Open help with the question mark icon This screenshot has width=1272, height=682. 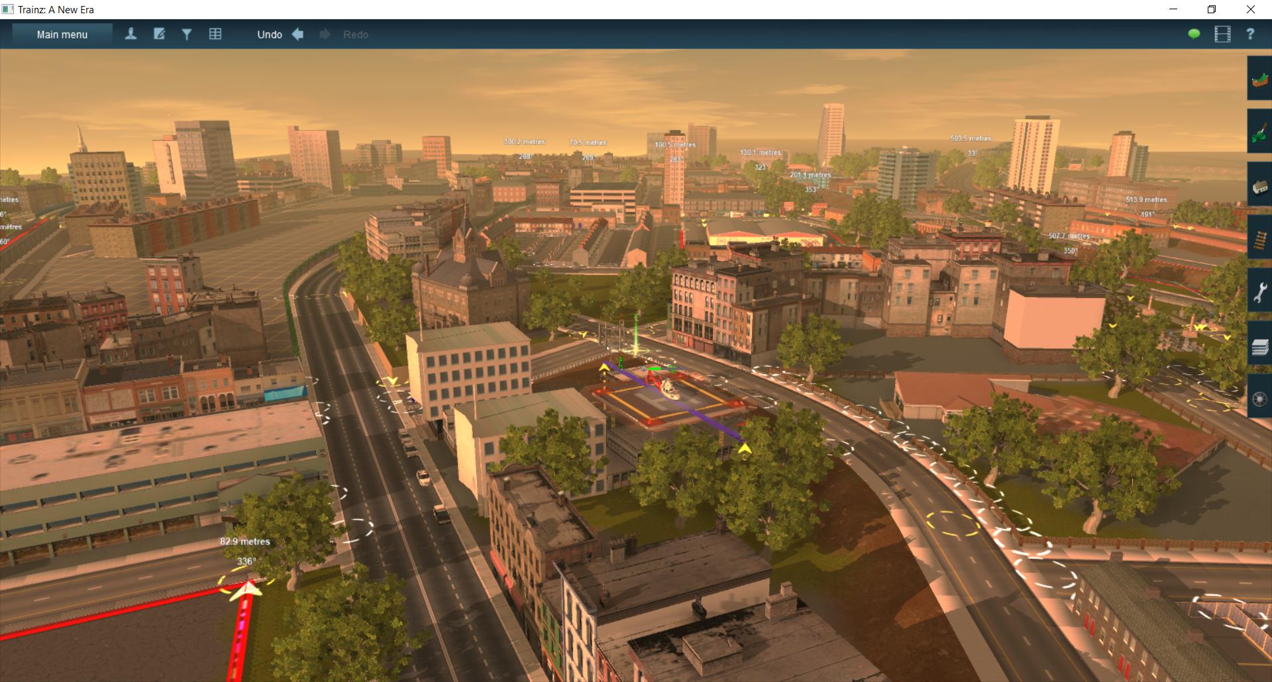click(x=1250, y=34)
